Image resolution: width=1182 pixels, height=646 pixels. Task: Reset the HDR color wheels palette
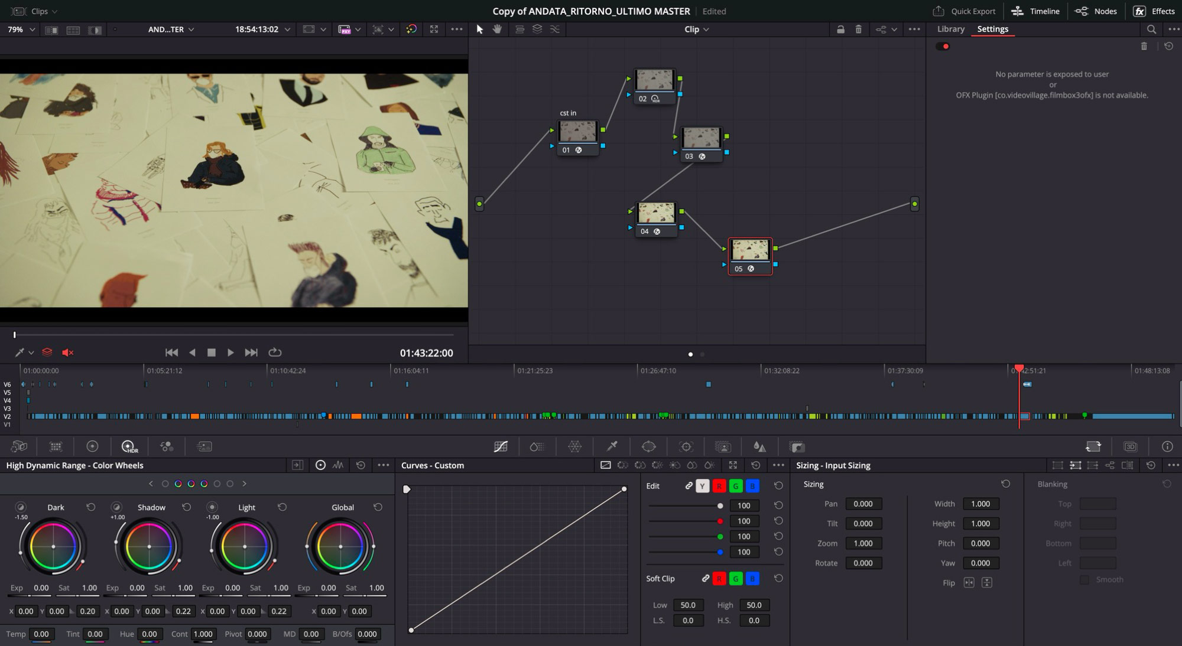tap(361, 465)
